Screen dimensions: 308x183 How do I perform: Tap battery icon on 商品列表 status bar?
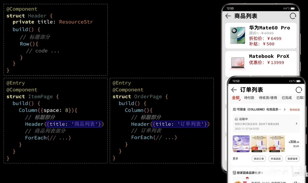tap(293, 8)
